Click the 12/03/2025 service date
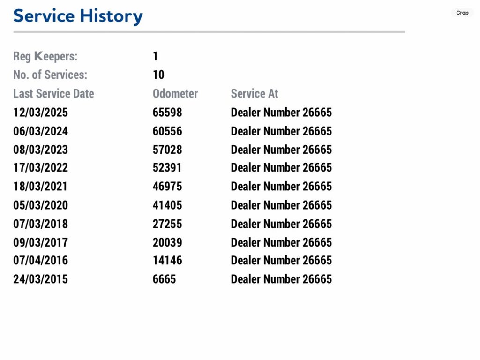480x360 pixels. (x=41, y=112)
